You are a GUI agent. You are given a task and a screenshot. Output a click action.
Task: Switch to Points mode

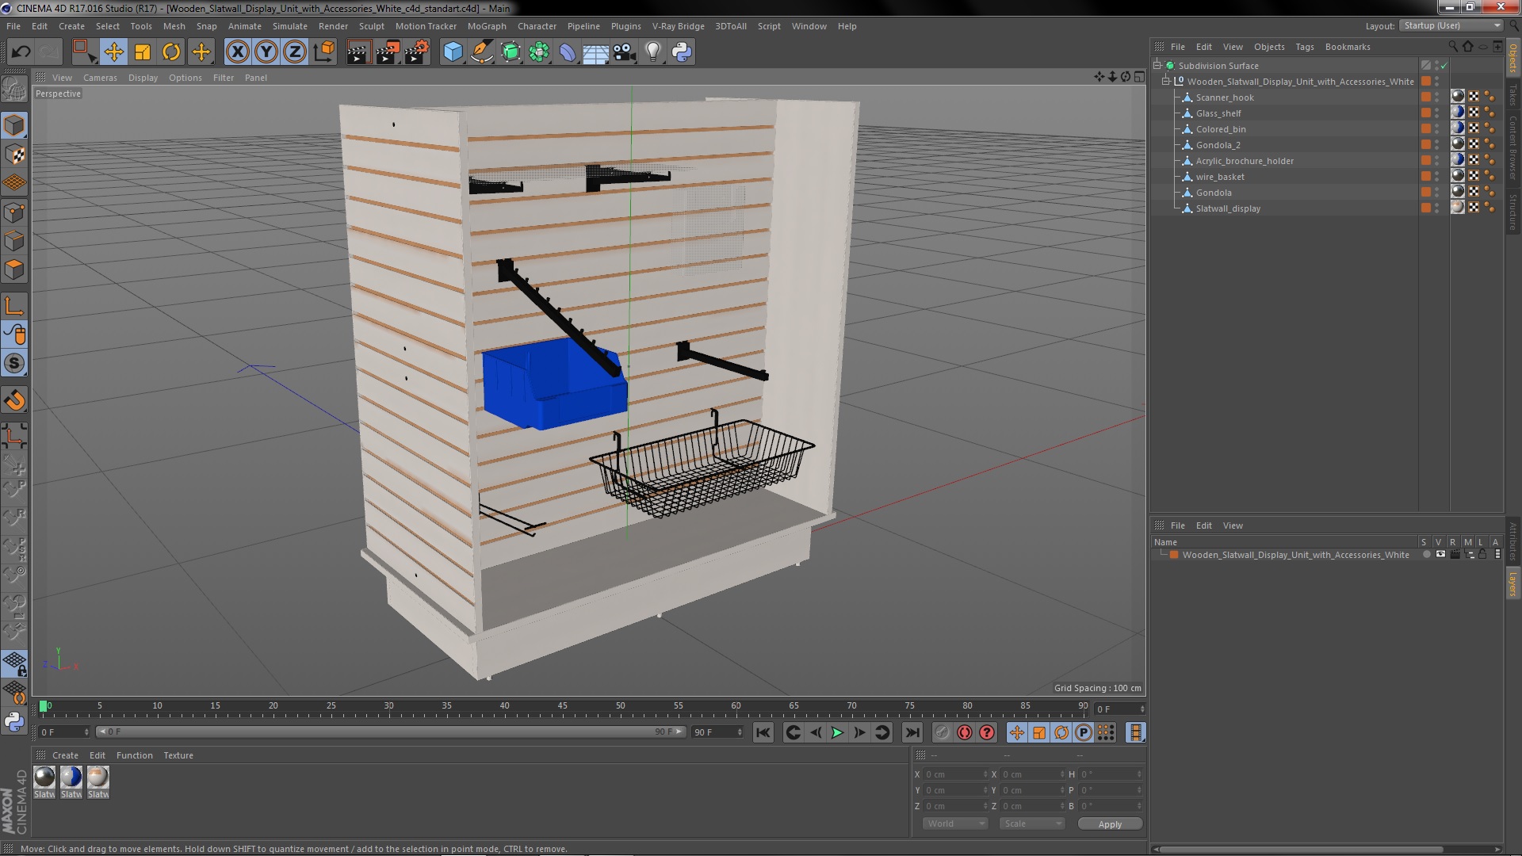click(x=14, y=212)
